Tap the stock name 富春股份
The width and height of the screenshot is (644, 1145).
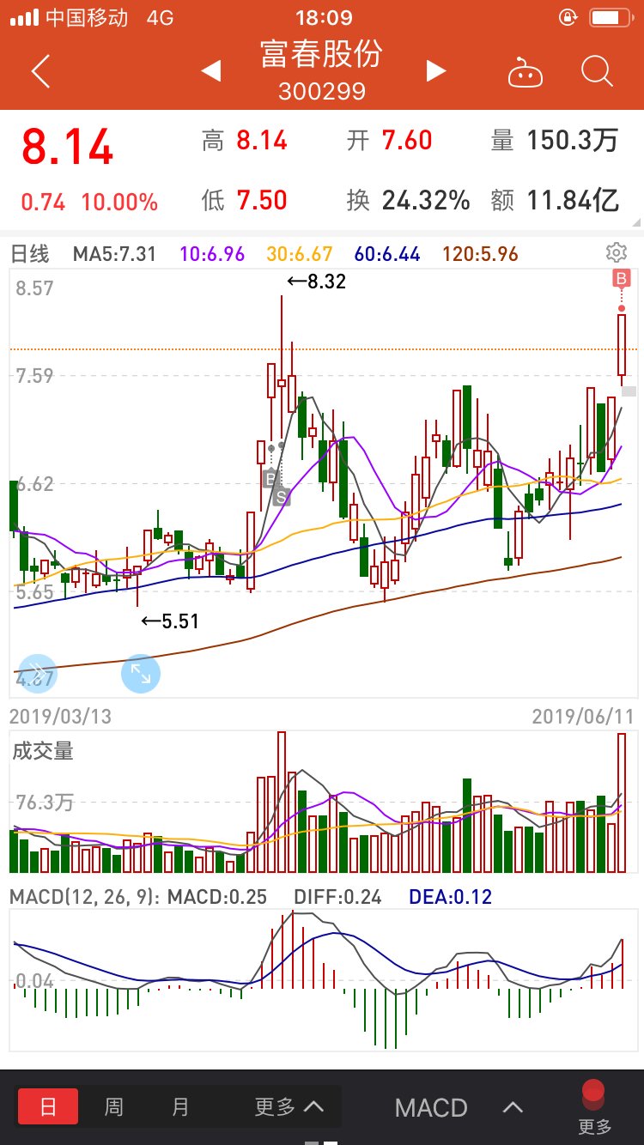(x=322, y=53)
